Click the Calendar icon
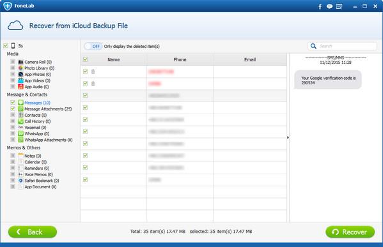This screenshot has height=247, width=383. click(20, 162)
